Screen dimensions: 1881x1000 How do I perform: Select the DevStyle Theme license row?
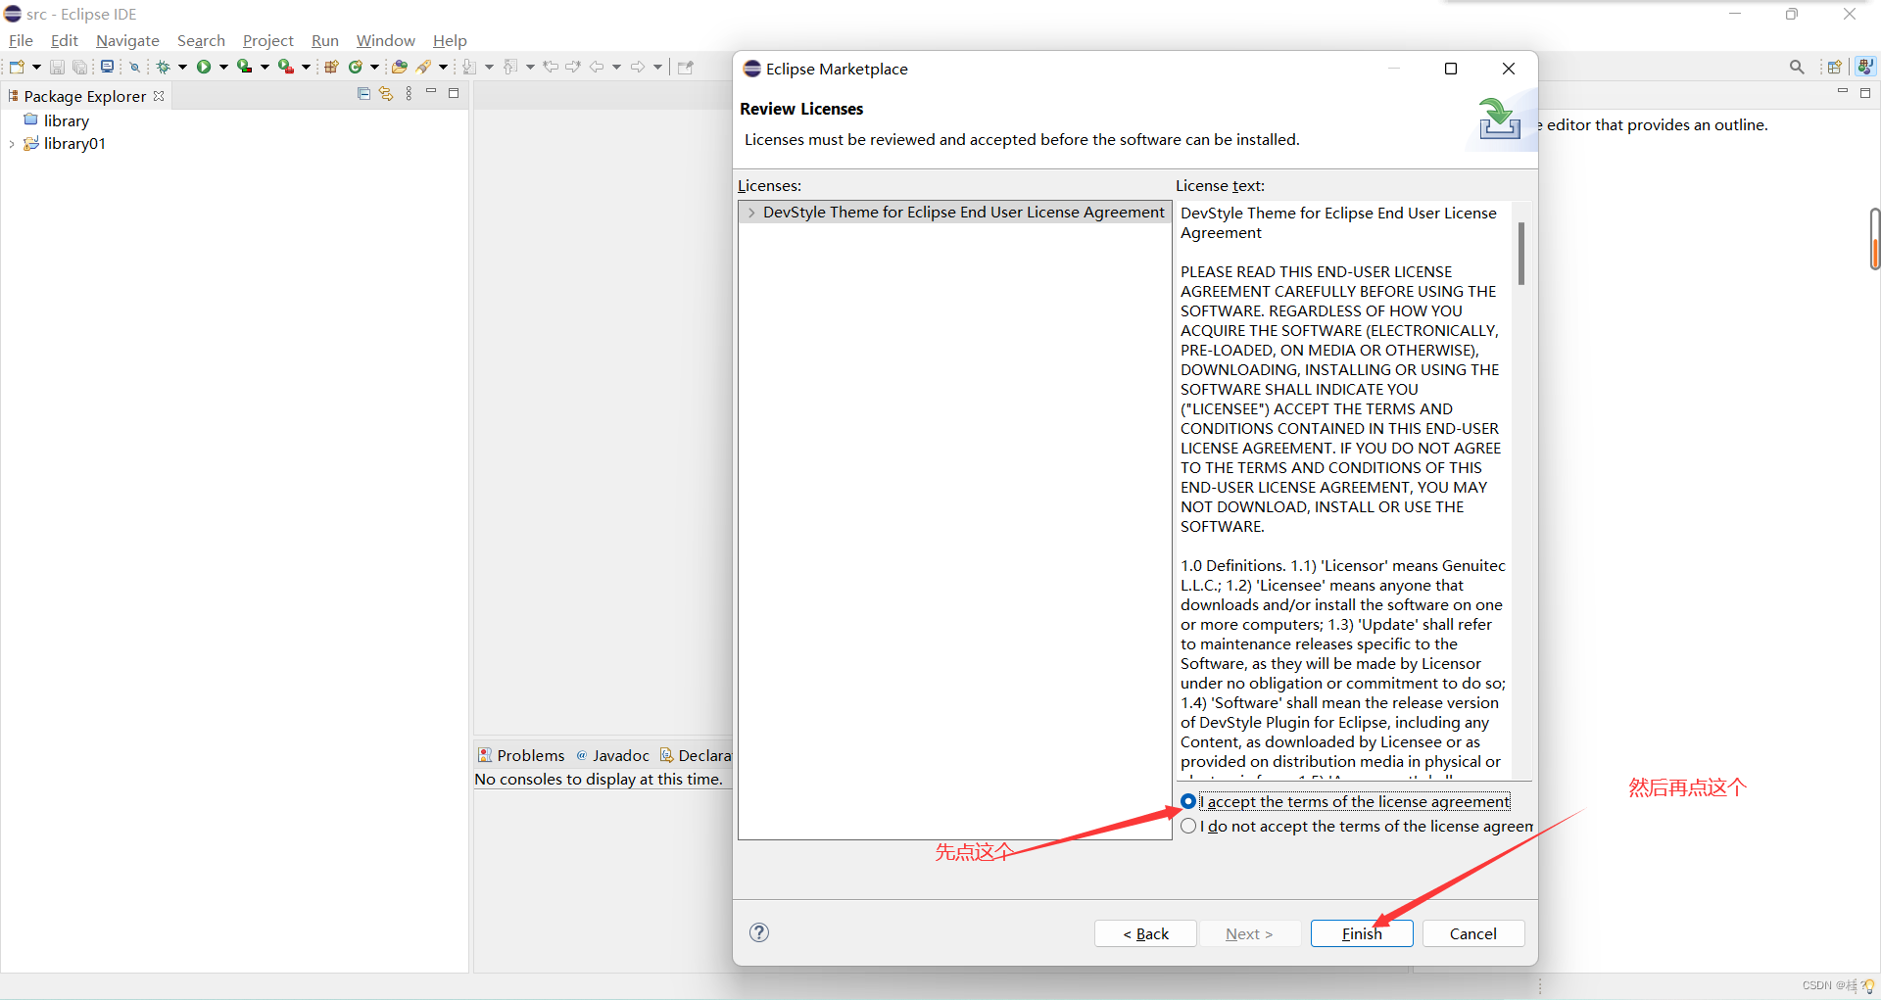click(954, 213)
